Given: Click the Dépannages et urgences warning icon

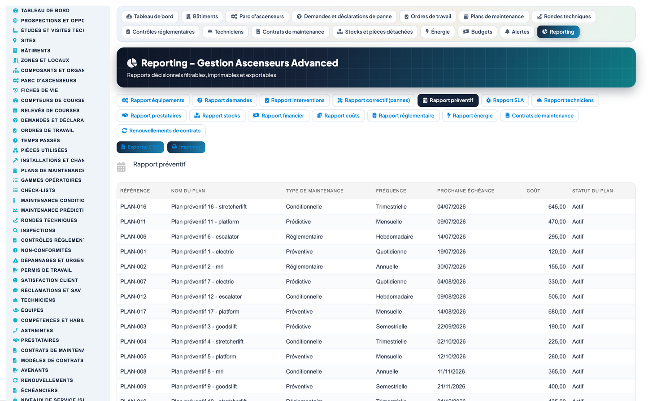Looking at the screenshot, I should click(15, 260).
